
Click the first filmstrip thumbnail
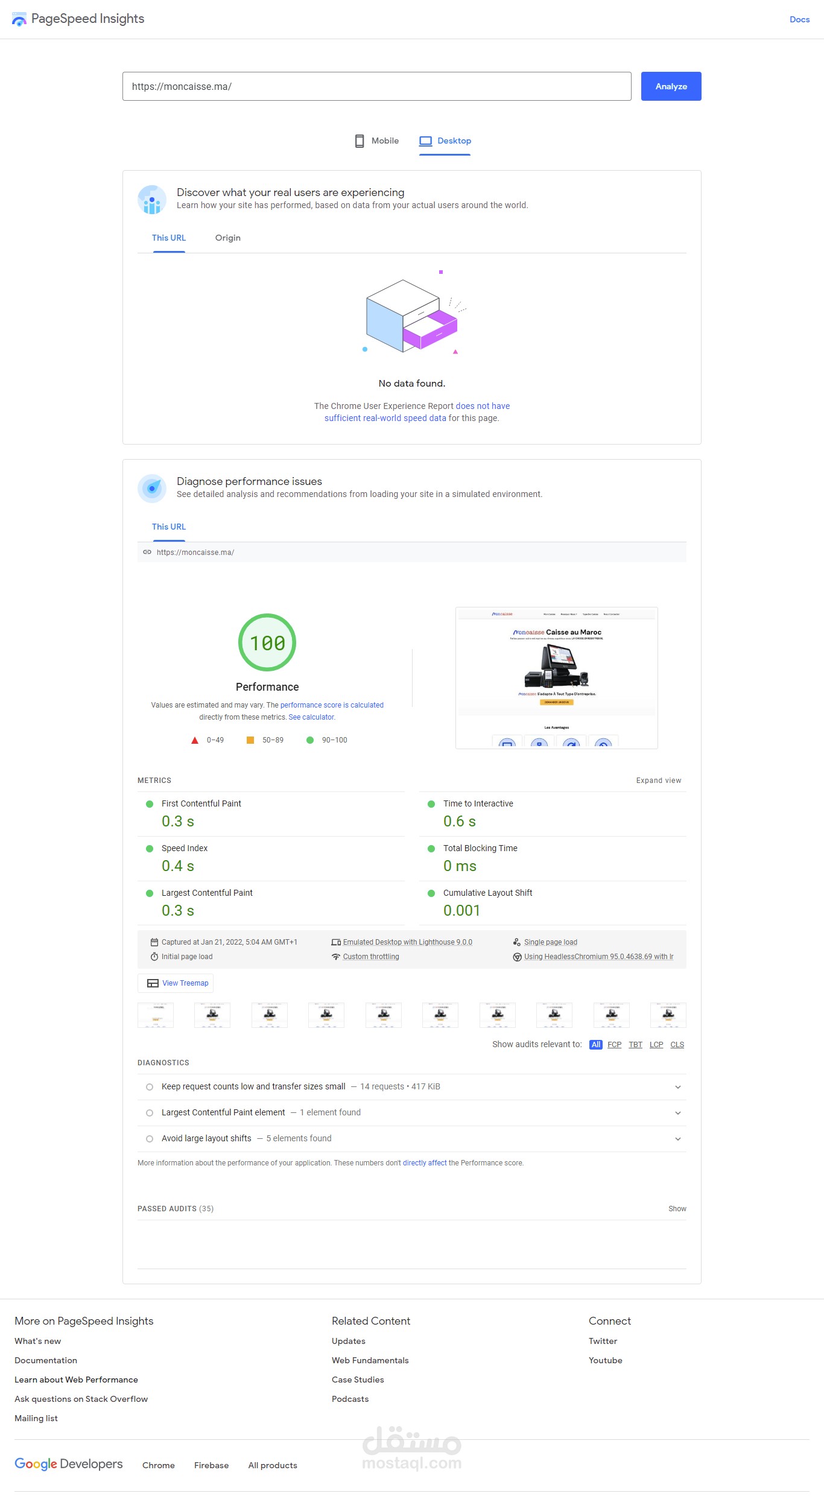[x=156, y=1015]
